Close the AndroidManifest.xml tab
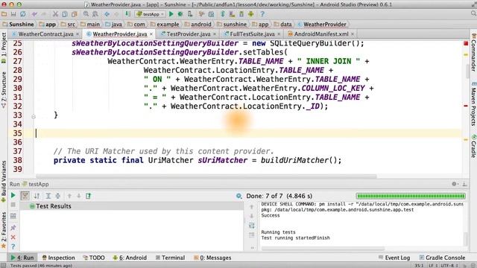Image resolution: width=477 pixels, height=268 pixels. click(353, 34)
